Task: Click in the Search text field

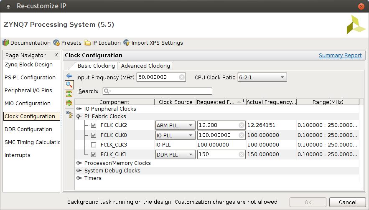Action: click(158, 91)
